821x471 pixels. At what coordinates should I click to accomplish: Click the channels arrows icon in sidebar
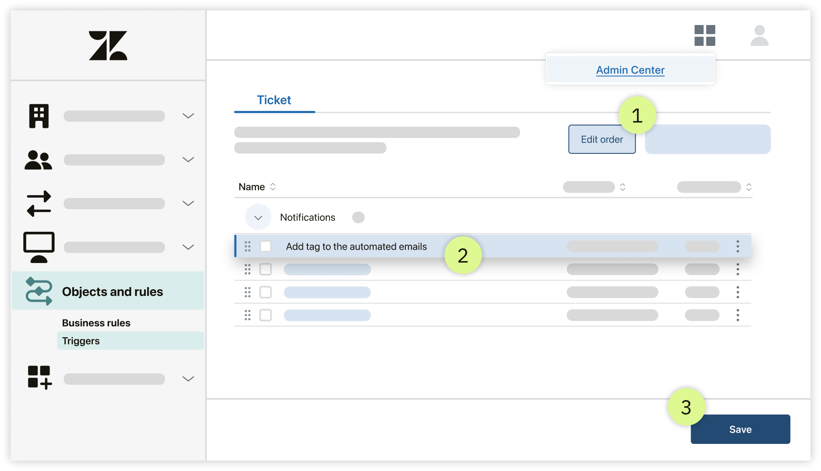[x=39, y=203]
